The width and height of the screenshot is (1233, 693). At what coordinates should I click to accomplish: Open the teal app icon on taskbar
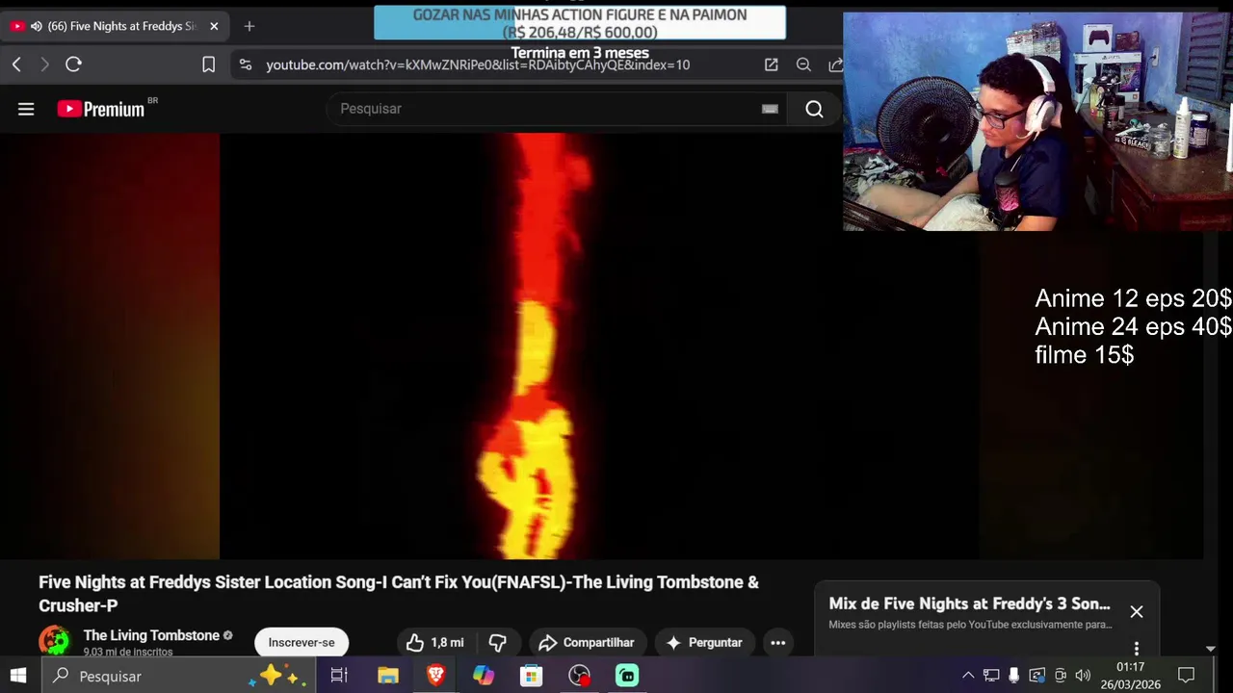(x=627, y=676)
